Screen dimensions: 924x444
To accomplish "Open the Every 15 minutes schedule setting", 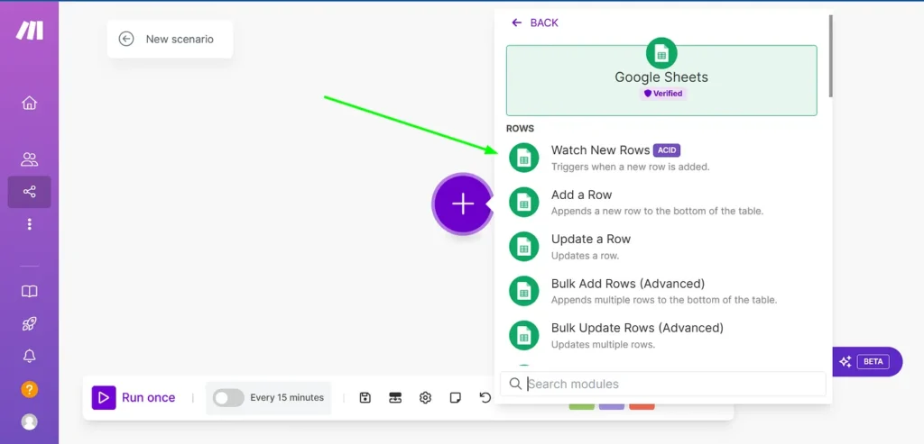I will point(287,398).
